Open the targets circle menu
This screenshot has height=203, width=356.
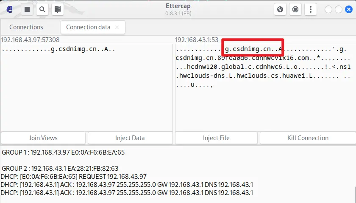[295, 9]
